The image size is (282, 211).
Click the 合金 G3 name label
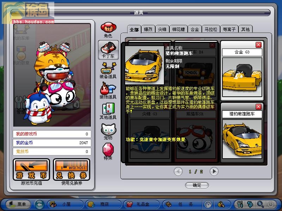pyautogui.click(x=242, y=52)
